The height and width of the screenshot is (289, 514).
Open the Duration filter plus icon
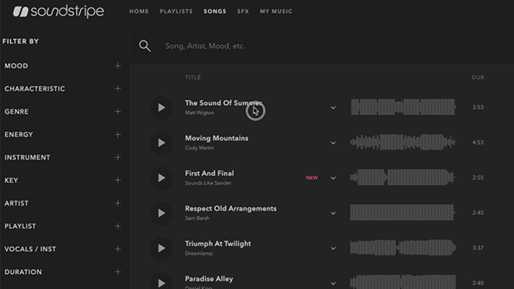pyautogui.click(x=118, y=272)
